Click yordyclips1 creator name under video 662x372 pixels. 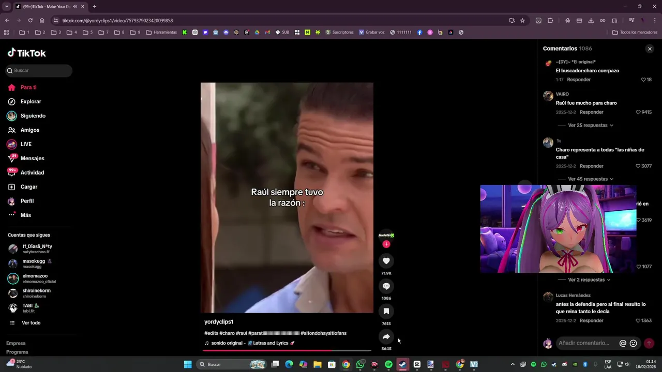(219, 322)
